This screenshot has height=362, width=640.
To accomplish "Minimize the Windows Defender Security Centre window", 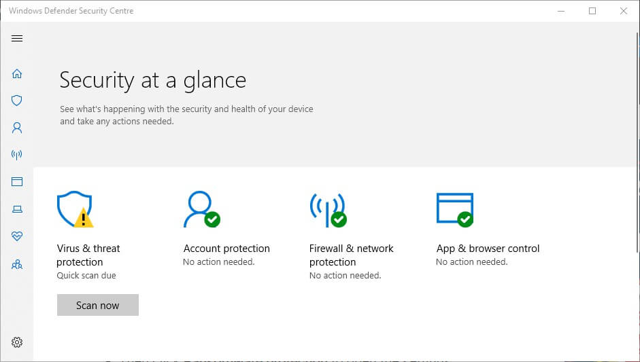I will (x=561, y=11).
